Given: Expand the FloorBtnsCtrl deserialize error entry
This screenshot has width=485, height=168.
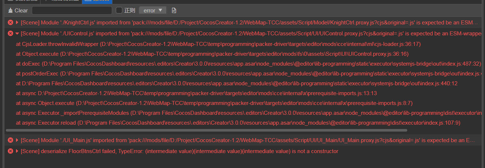Looking at the screenshot, I should point(17,151).
